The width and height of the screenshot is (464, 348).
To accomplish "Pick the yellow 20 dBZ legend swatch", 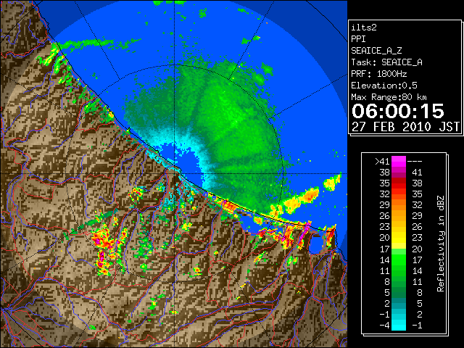I will point(399,238).
